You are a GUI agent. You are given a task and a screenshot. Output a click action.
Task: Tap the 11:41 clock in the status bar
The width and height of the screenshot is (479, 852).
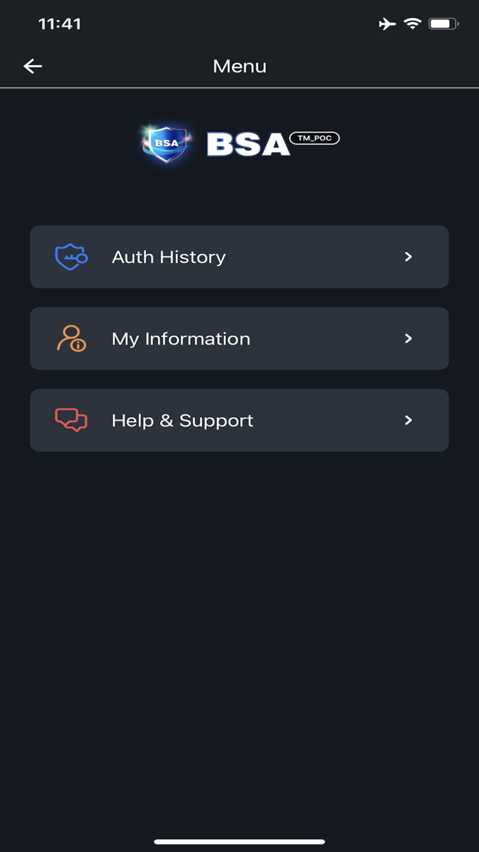[x=60, y=24]
